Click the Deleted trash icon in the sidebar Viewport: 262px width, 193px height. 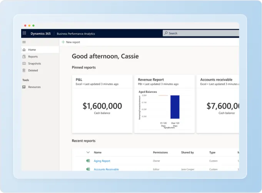[24, 70]
